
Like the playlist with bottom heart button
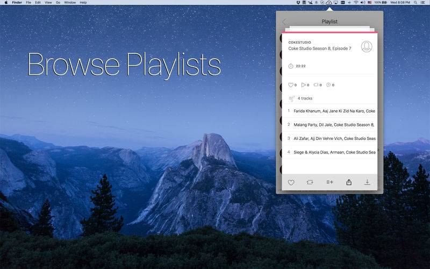(x=291, y=182)
